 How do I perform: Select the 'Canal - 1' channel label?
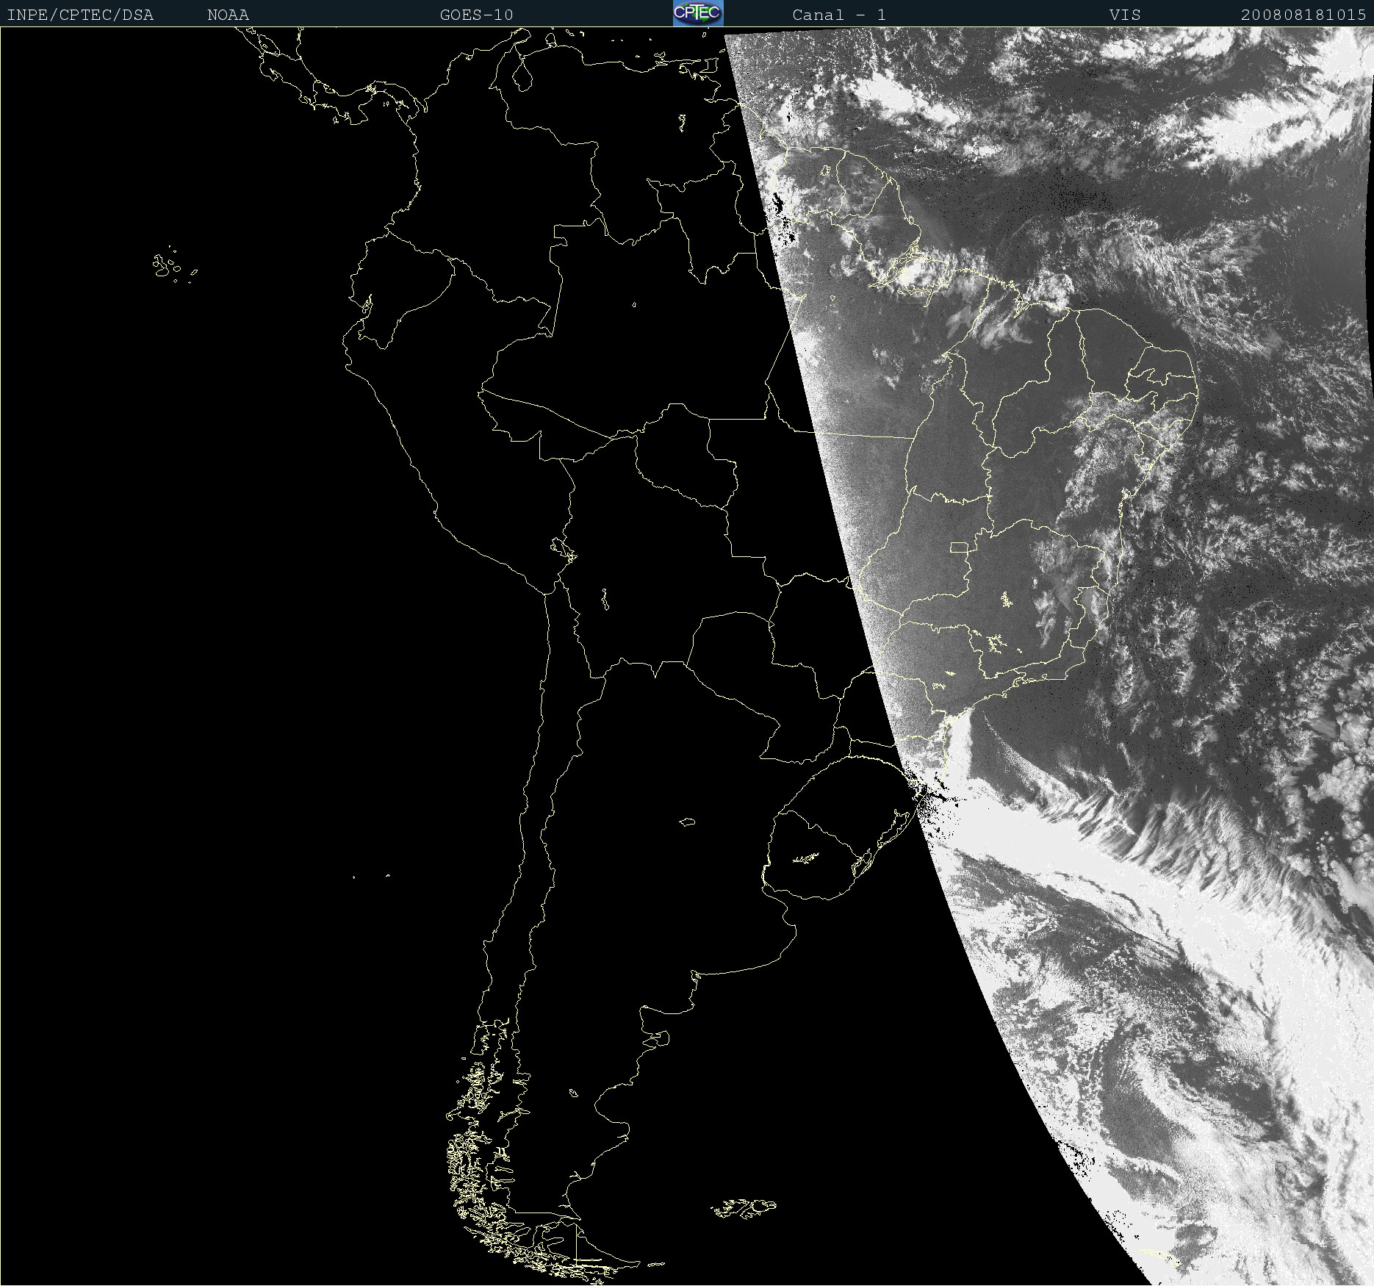pos(839,15)
